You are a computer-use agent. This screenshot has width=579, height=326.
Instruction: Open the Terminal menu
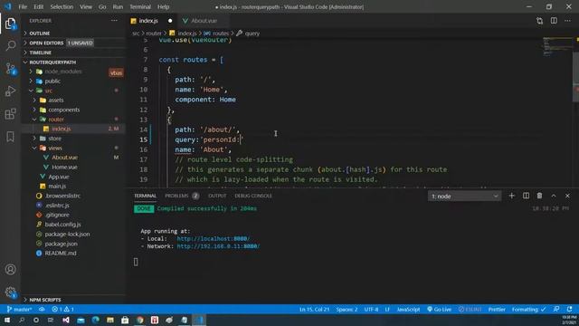[x=140, y=6]
